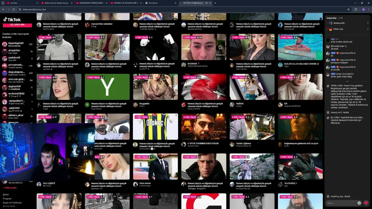Open Cihan bey German flag avatar

click(x=330, y=29)
